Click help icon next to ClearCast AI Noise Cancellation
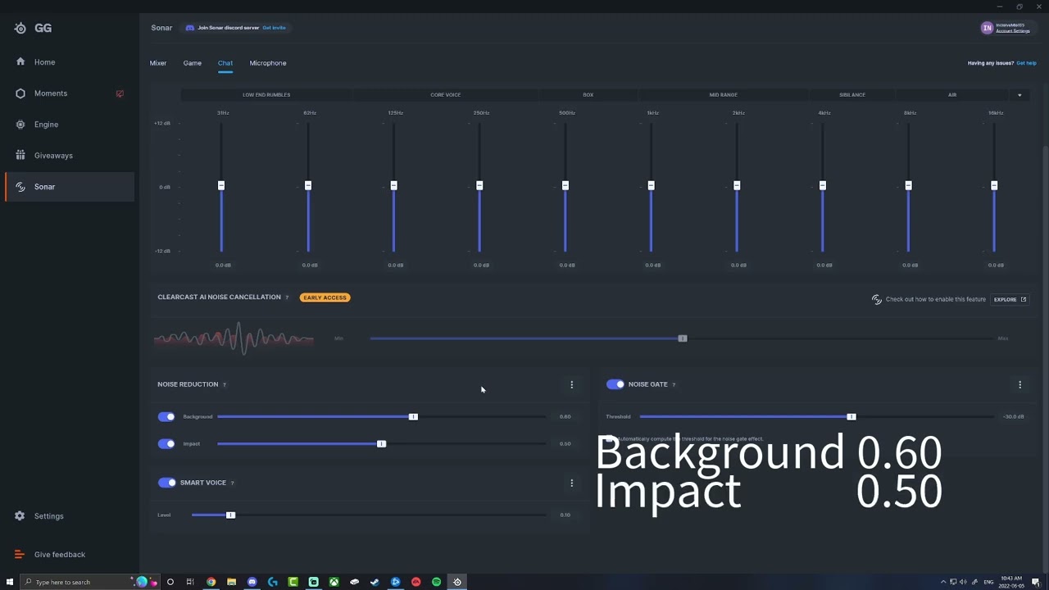 (x=287, y=297)
